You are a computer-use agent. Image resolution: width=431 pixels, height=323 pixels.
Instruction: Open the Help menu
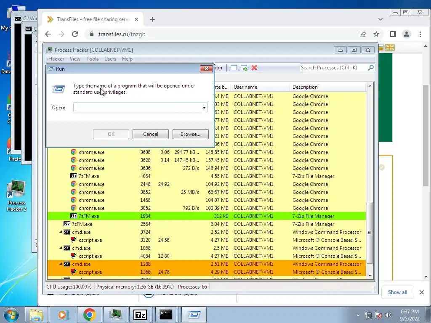127,59
